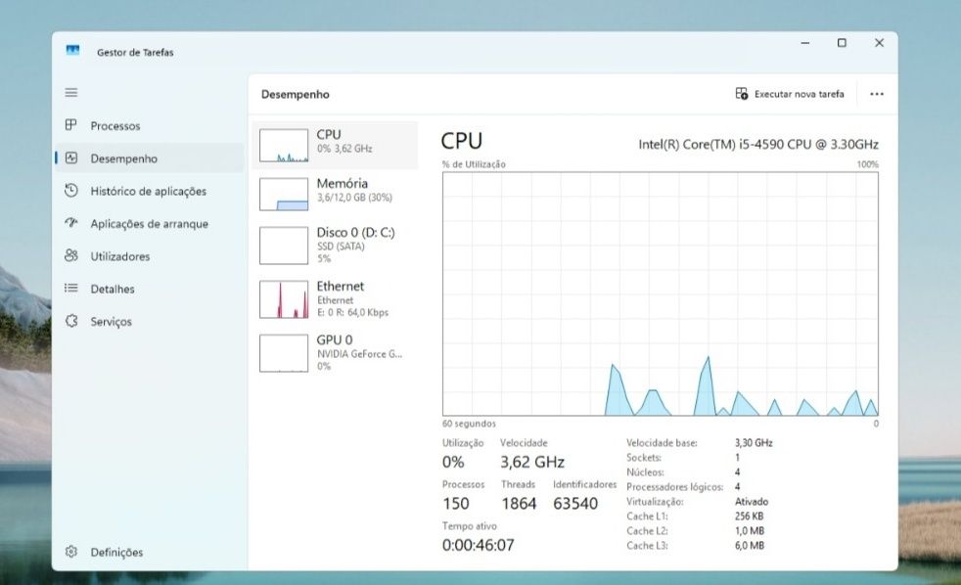This screenshot has width=961, height=585.
Task: Go to Histórico de aplicações
Action: (x=150, y=191)
